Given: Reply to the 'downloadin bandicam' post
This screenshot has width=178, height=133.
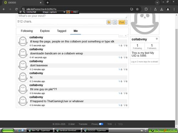Looking at the screenshot, I should point(120,57).
